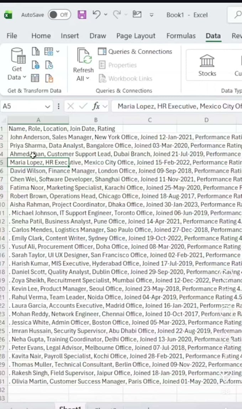
Task: Open the Recent Sources icon
Action: [49, 65]
